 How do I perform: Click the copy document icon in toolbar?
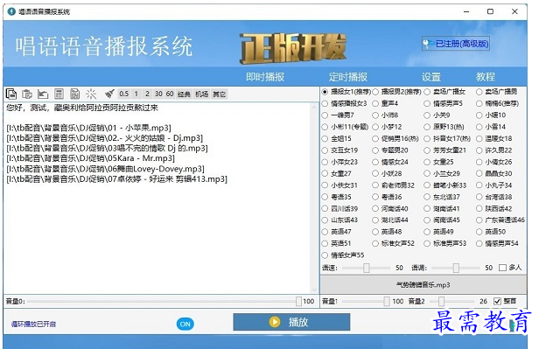click(11, 94)
